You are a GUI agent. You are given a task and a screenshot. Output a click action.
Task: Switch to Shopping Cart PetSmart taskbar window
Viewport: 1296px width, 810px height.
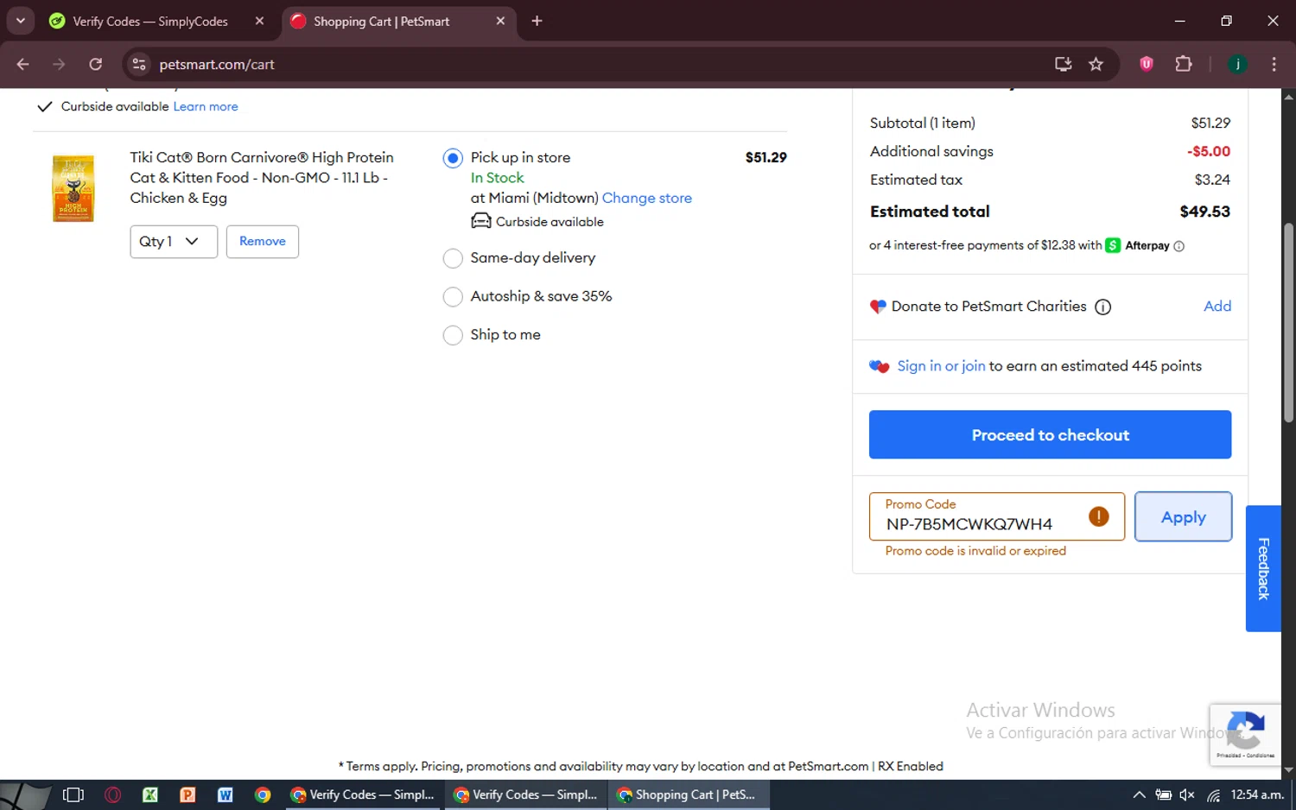click(x=689, y=794)
